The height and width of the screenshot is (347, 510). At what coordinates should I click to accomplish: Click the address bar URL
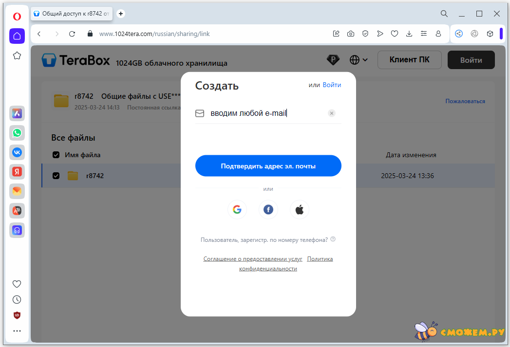click(154, 34)
